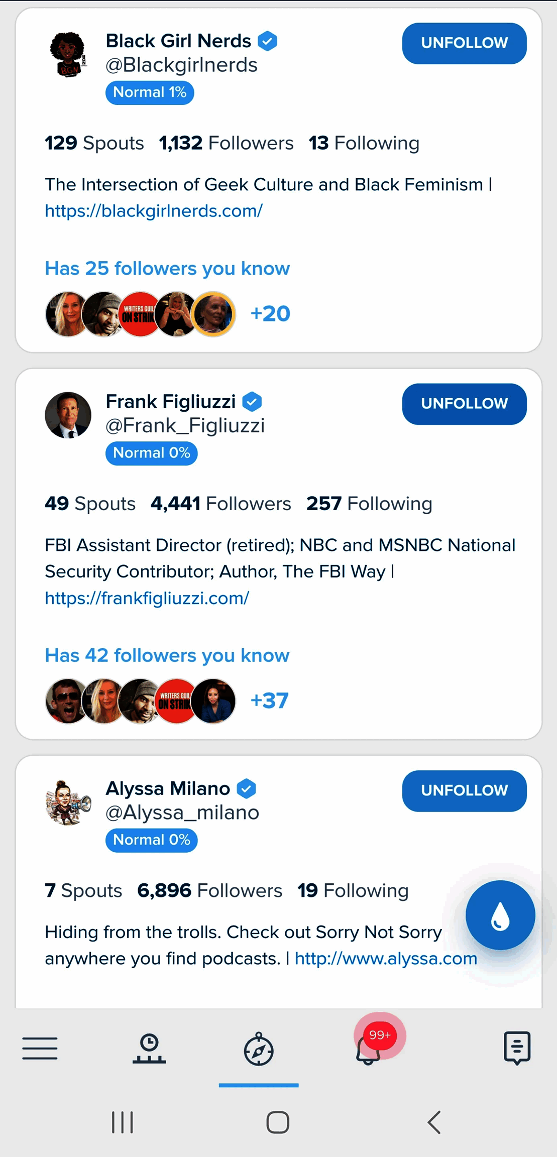Unfollow Black Girl Nerds
Screen dimensions: 557x1157
click(x=464, y=43)
